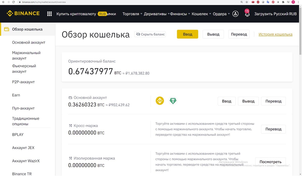The image size is (303, 176).
Task: Click the top Перевод transfer button
Action: coord(239,34)
